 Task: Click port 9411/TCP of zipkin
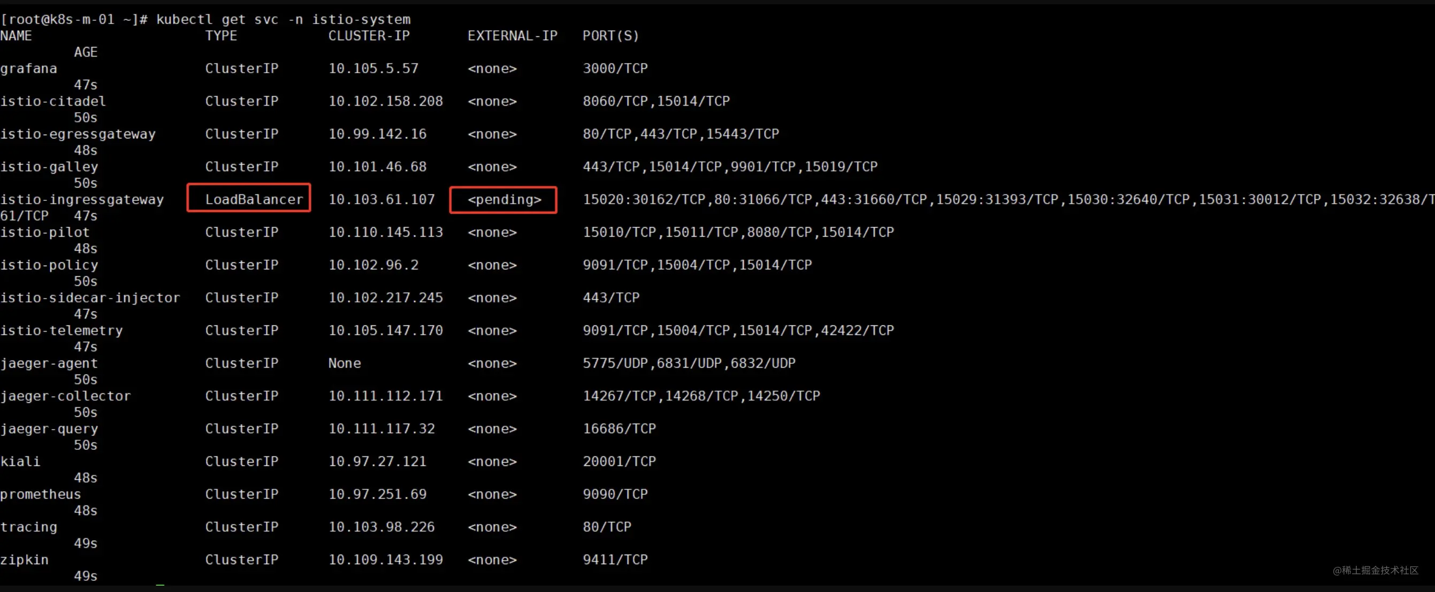click(615, 560)
